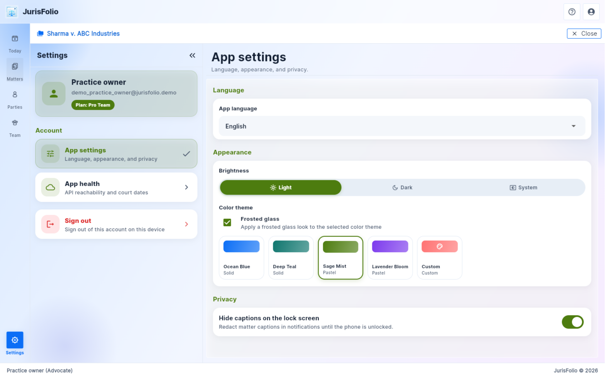Switch brightness to Dark
Image resolution: width=612 pixels, height=375 pixels.
402,187
